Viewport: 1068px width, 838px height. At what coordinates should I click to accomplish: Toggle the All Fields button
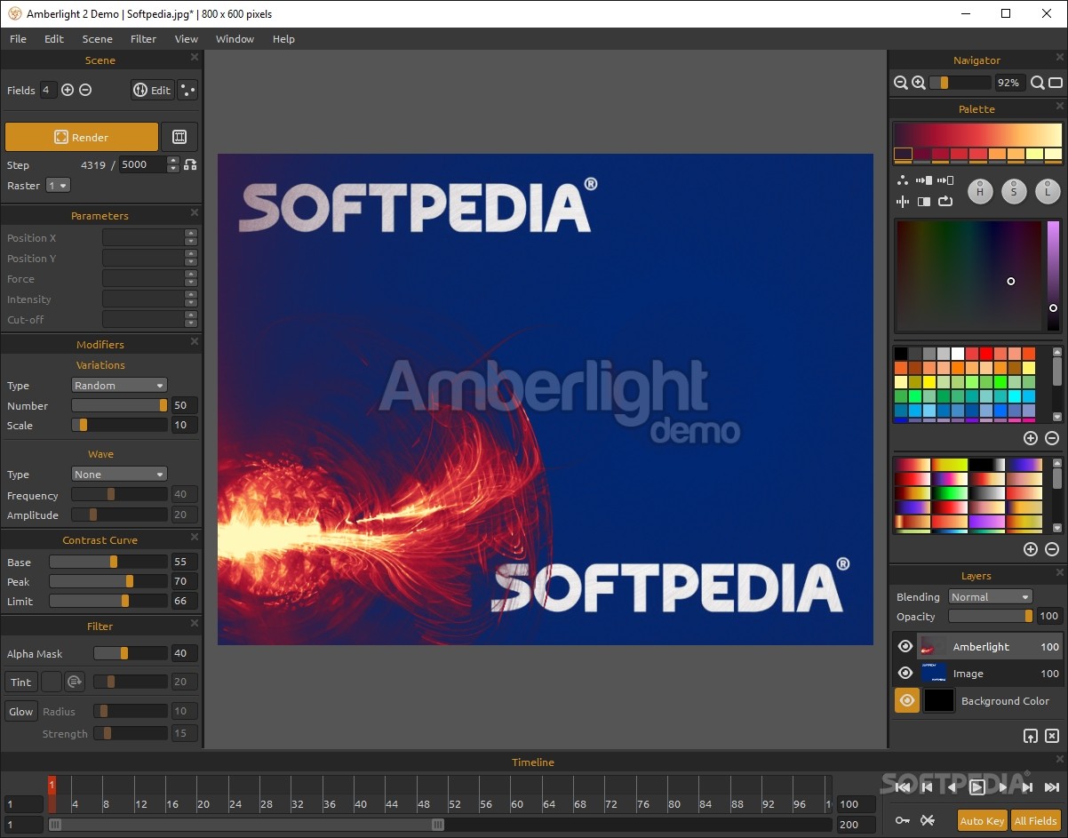(x=1036, y=820)
